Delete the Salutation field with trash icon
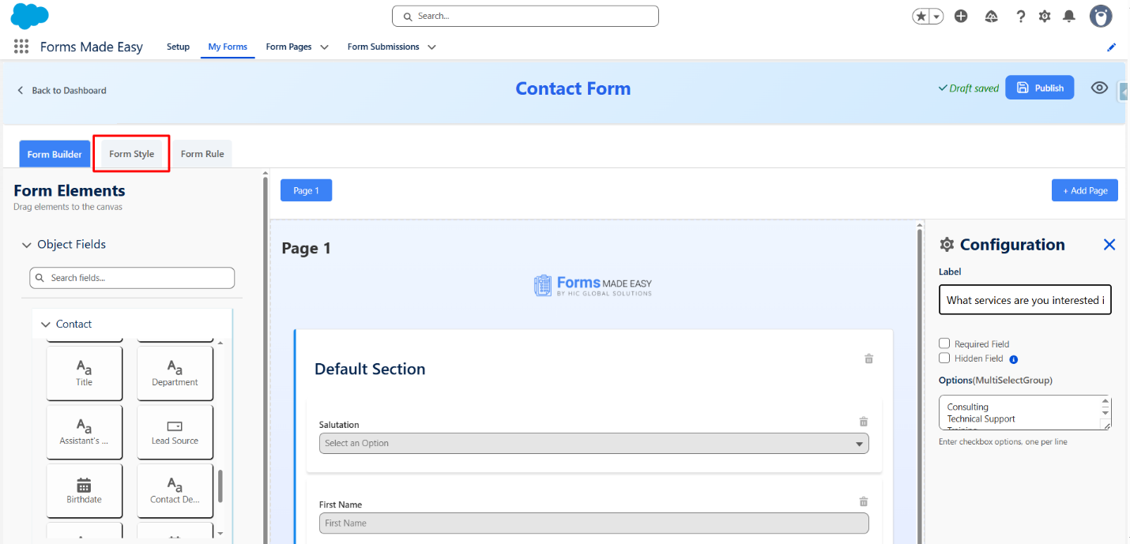 click(864, 422)
